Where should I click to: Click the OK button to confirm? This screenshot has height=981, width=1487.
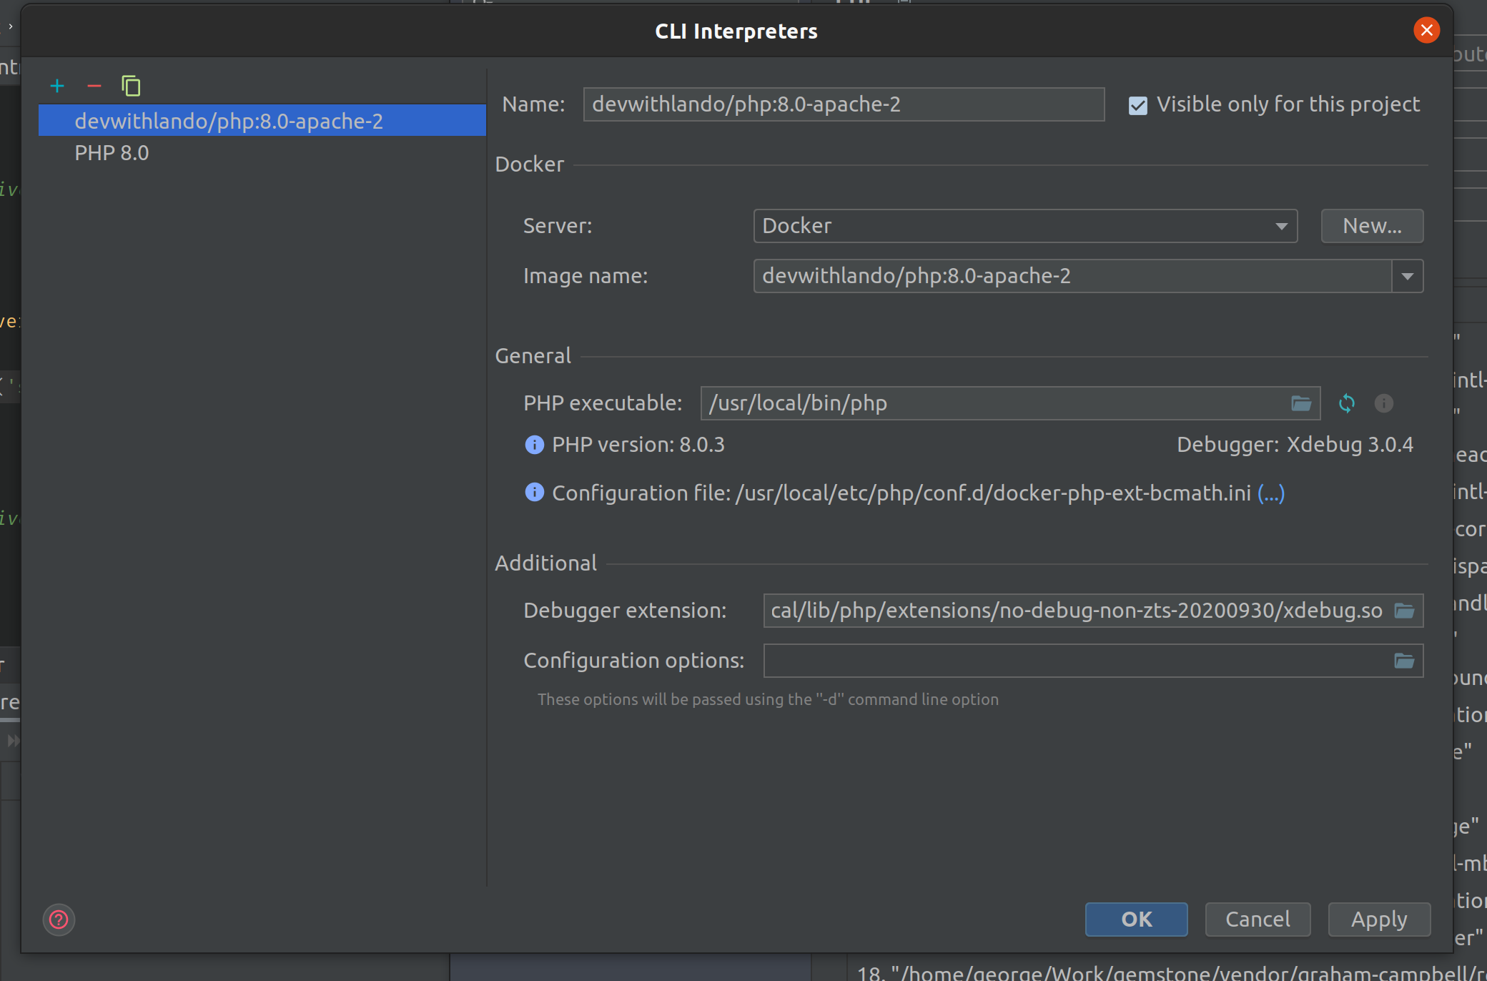tap(1135, 919)
